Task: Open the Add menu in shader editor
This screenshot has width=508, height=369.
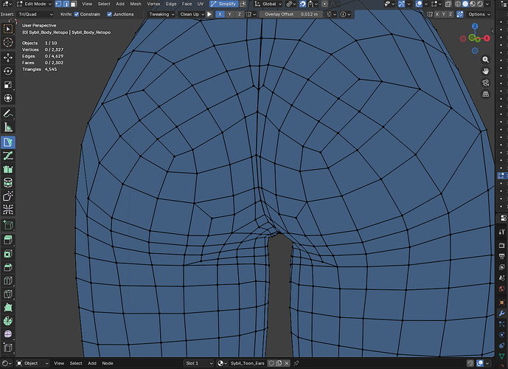Action: point(92,363)
